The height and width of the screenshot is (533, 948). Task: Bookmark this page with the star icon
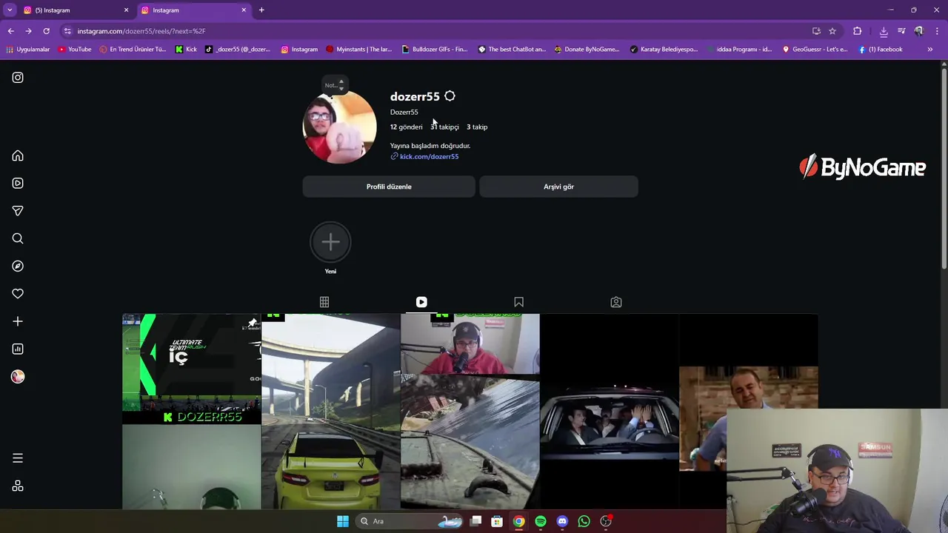832,31
